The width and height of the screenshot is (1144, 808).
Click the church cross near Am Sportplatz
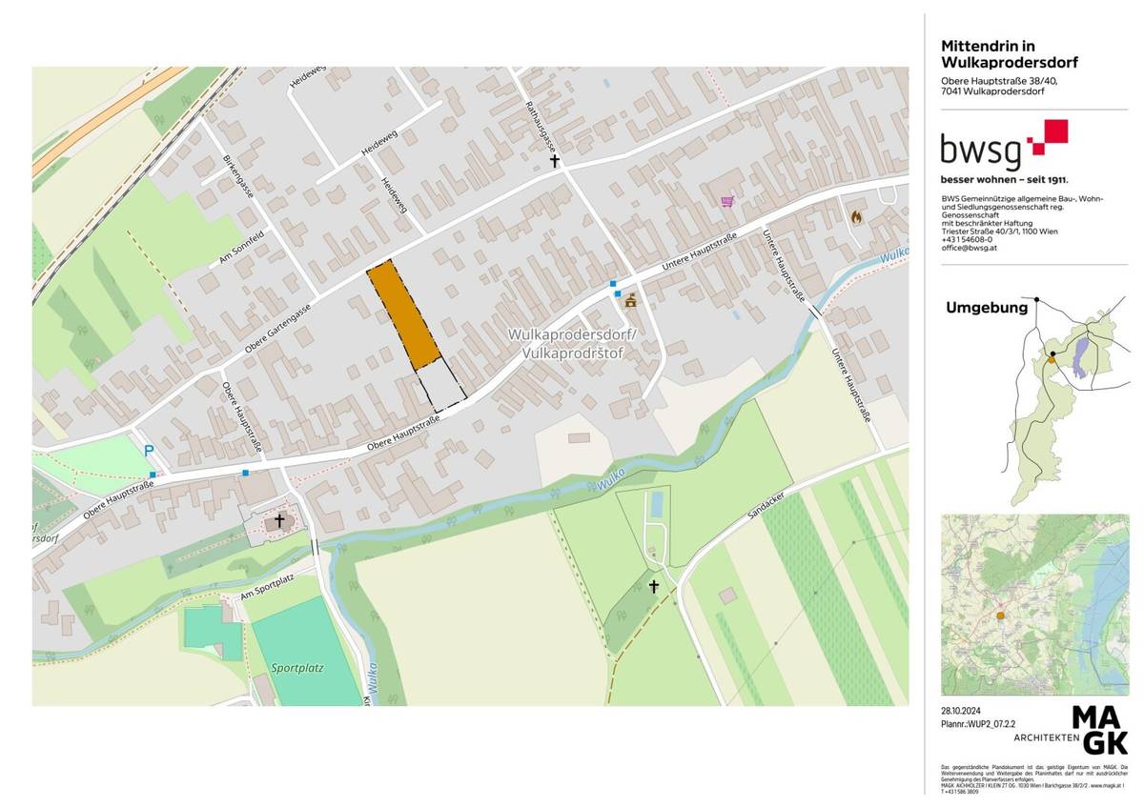pyautogui.click(x=279, y=521)
